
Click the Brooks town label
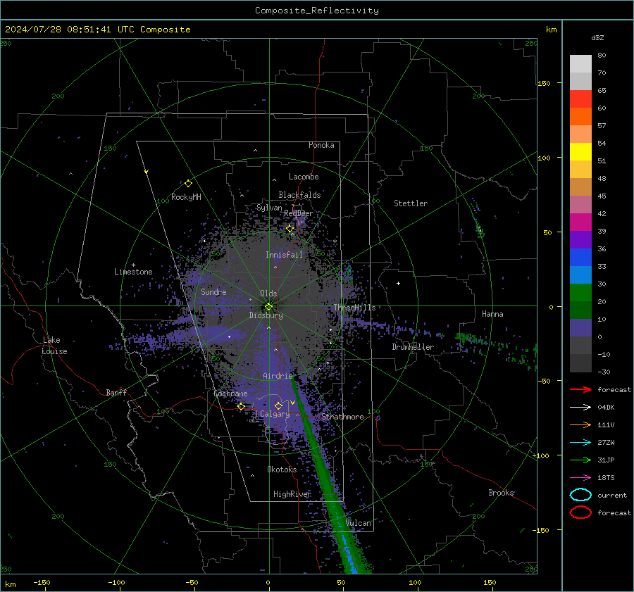tap(501, 493)
